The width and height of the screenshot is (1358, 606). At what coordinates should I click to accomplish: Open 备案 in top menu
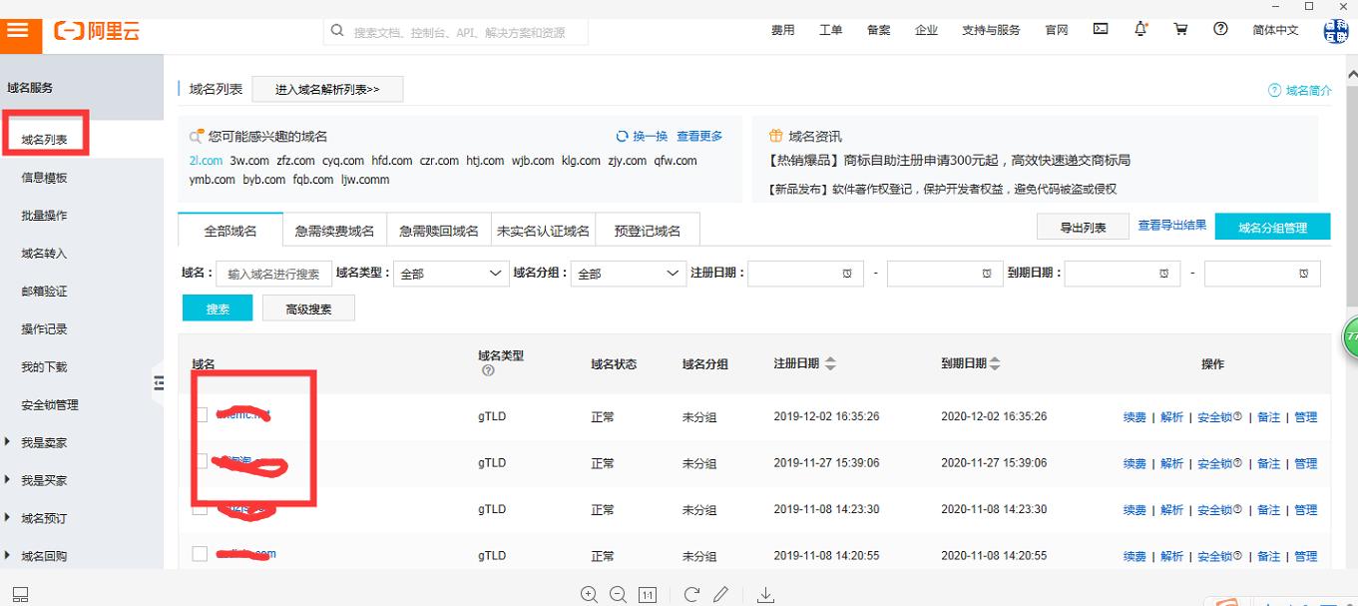click(x=879, y=30)
